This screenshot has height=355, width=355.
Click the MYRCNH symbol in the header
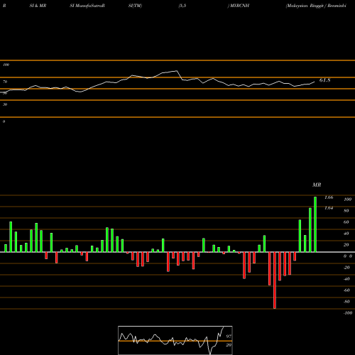[x=239, y=6]
